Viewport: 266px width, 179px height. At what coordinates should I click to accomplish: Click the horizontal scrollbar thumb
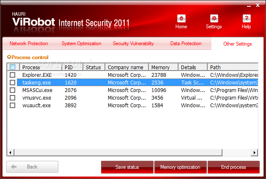coord(118,152)
